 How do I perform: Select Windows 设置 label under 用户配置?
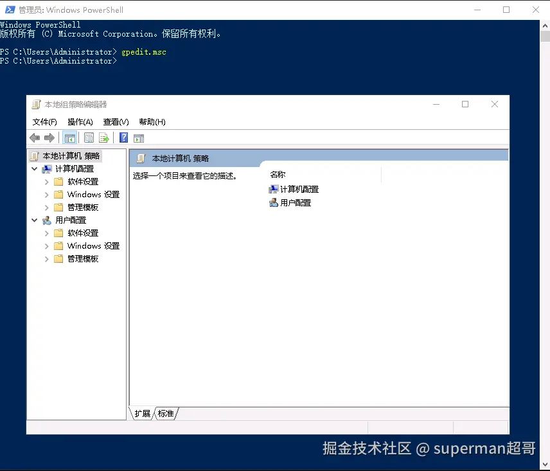[x=93, y=246]
